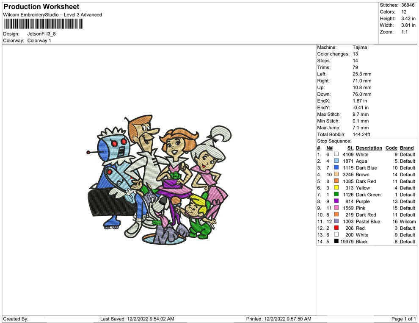The width and height of the screenshot is (419, 323).
Task: Click the 'Page 1 of 1' footer text
Action: point(403,319)
